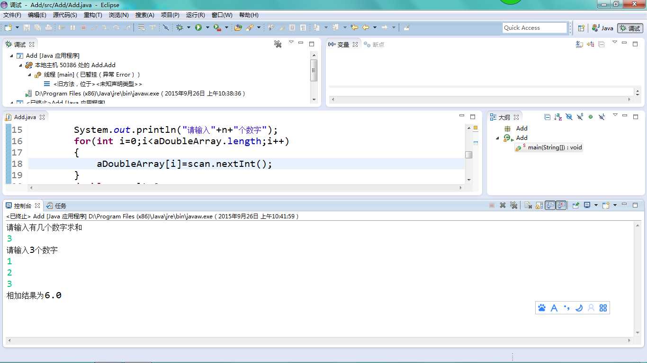The height and width of the screenshot is (363, 647).
Task: Click the Pin Console icon
Action: 575,205
